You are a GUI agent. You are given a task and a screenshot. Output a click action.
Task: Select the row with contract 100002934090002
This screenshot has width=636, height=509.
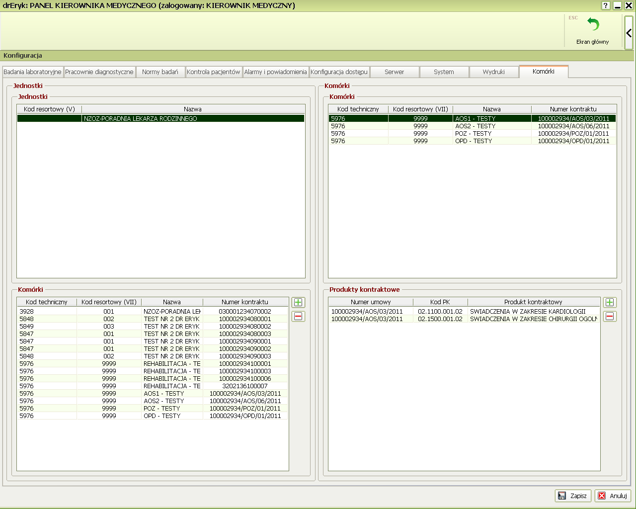153,348
